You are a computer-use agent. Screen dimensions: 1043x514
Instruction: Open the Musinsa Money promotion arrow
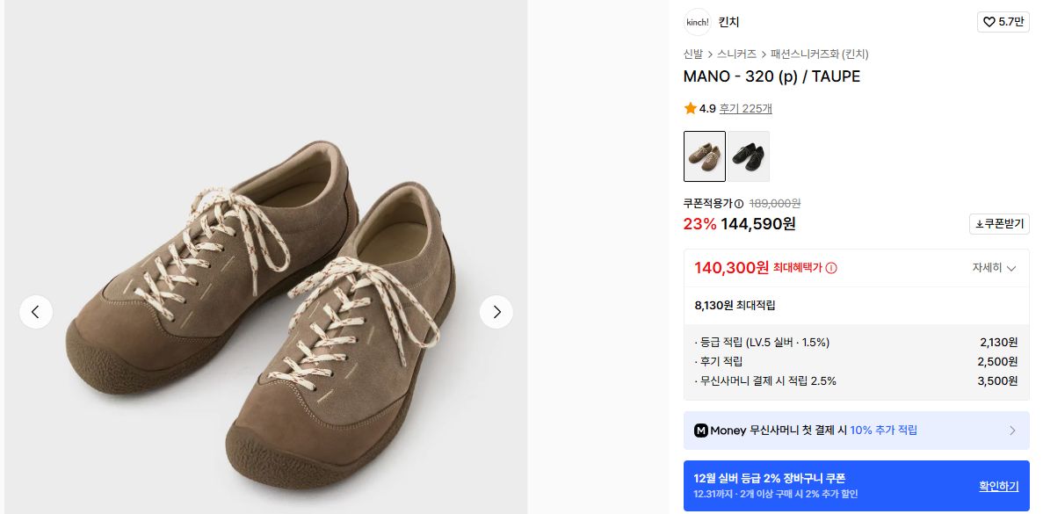pos(1012,431)
